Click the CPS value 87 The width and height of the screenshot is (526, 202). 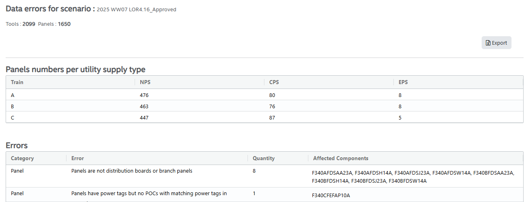(x=272, y=118)
